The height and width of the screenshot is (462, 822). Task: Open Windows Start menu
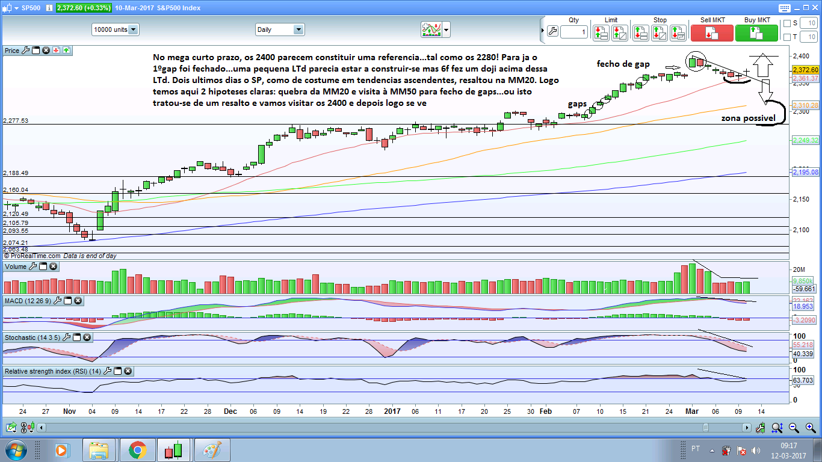coord(15,450)
